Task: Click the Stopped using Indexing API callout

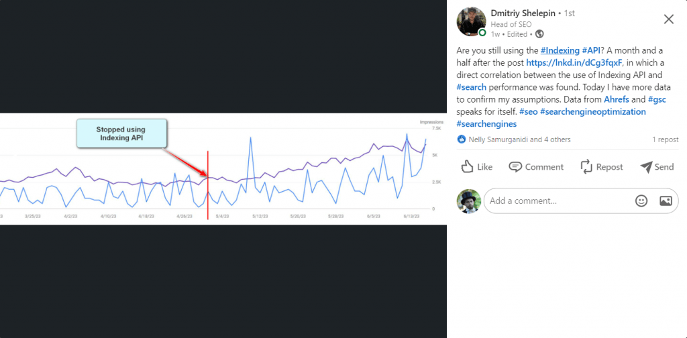Action: click(x=121, y=133)
